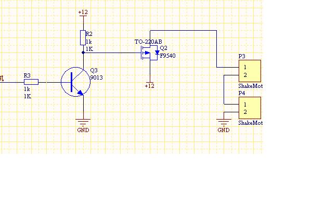Select the Q3 9013 transistor symbol
The height and width of the screenshot is (208, 312).
(75, 82)
